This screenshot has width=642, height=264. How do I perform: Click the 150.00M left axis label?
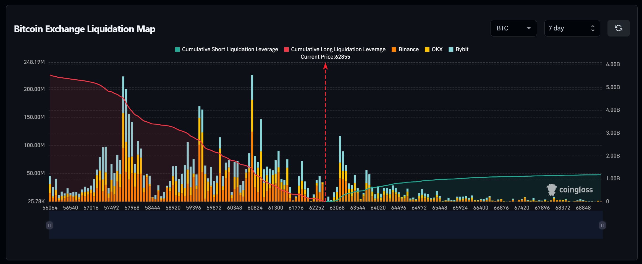point(34,117)
